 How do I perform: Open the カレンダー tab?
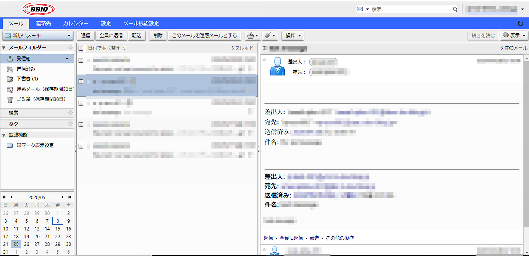coord(76,23)
